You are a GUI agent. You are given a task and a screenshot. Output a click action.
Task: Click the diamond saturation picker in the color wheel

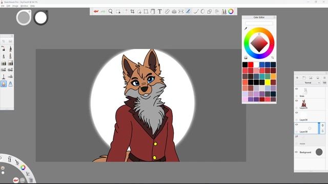pos(259,43)
